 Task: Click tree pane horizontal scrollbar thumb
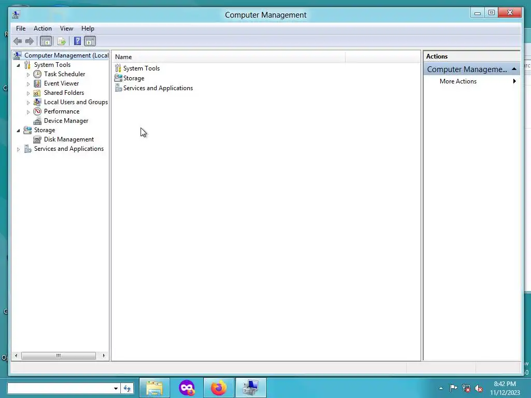(x=59, y=356)
